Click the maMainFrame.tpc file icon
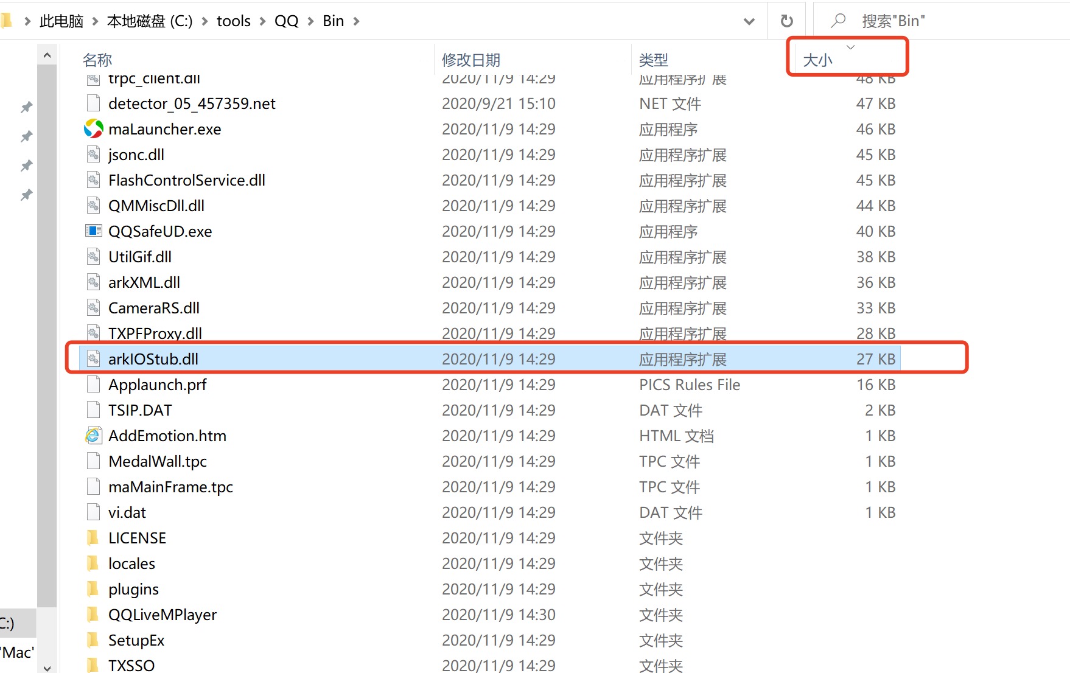Viewport: 1070px width, 673px height. 93,487
